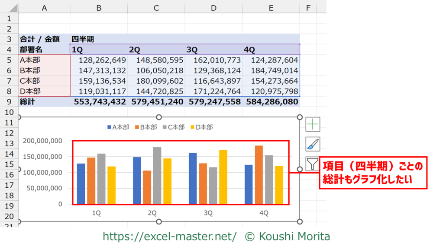Screen dimensions: 433x243
Task: Click the 四半期 pivot field header cell
Action: 82,39
